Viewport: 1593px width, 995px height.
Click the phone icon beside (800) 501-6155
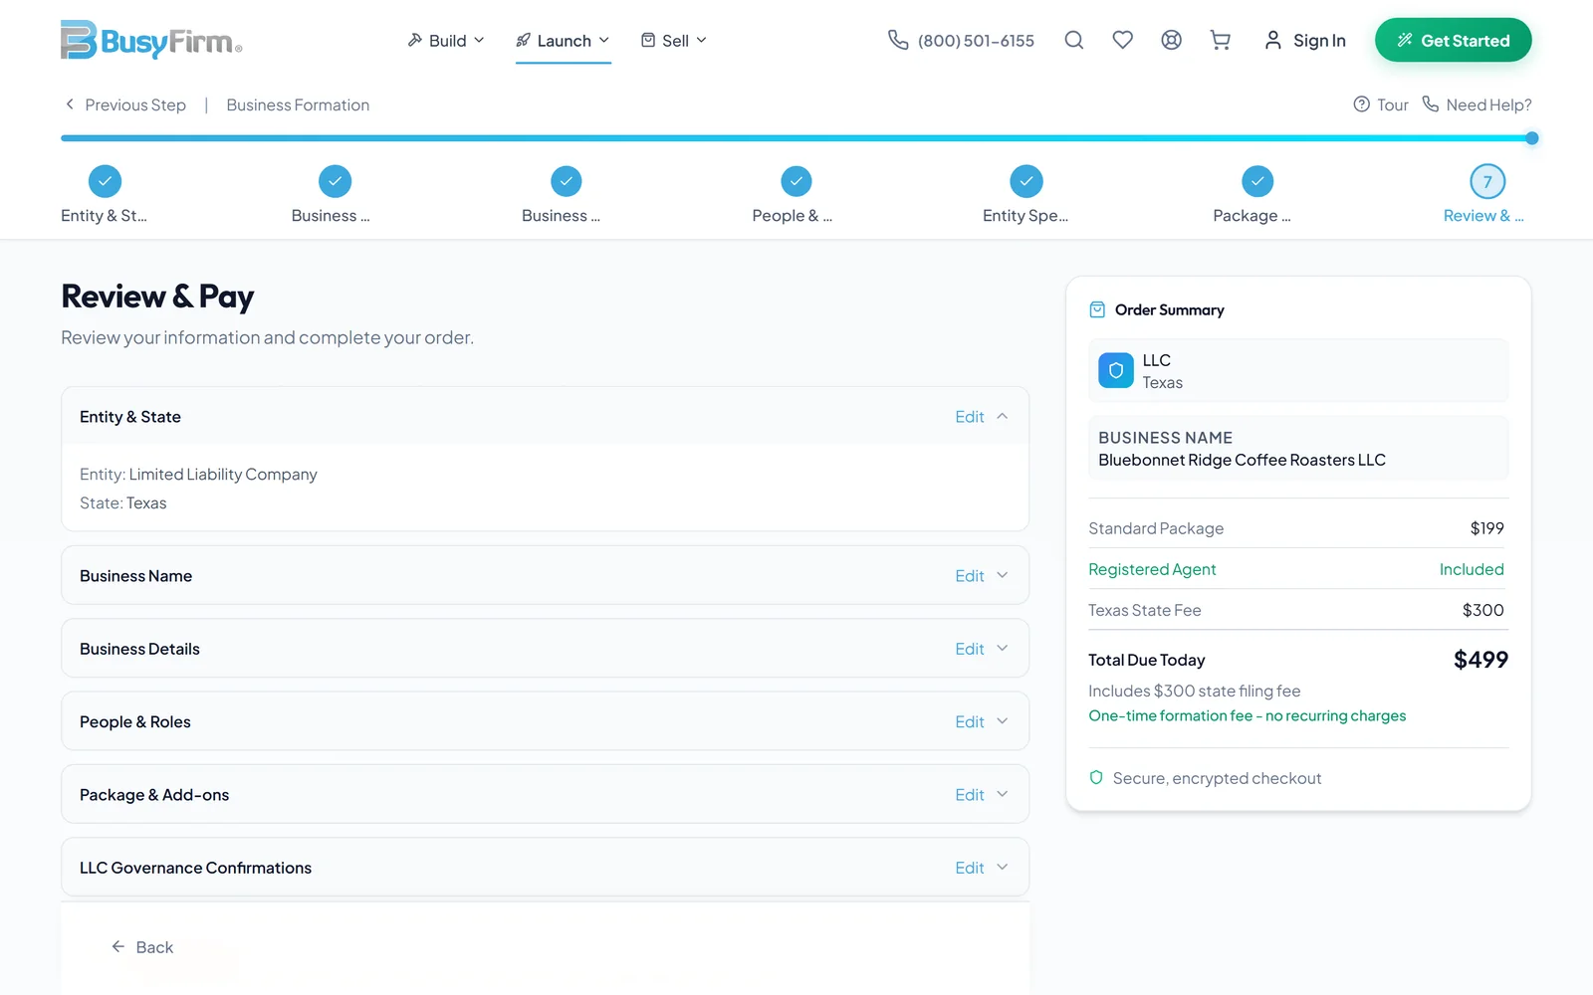click(898, 40)
